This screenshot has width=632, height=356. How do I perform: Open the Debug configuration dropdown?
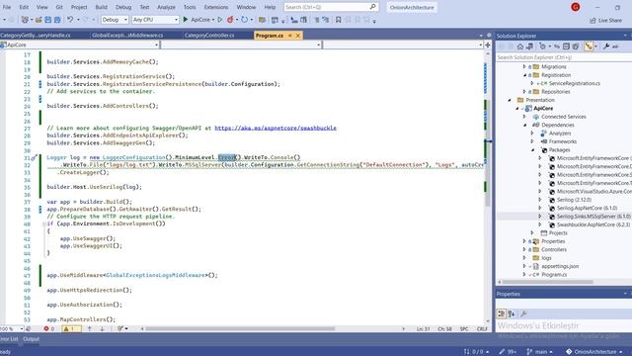115,20
